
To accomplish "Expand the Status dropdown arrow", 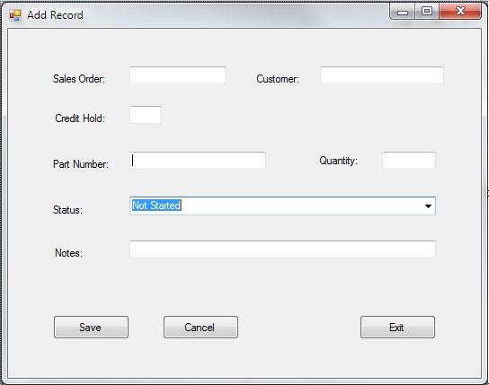I will tap(428, 206).
